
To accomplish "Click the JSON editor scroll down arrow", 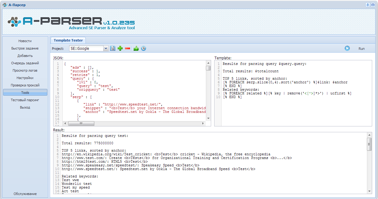I will 208,118.
